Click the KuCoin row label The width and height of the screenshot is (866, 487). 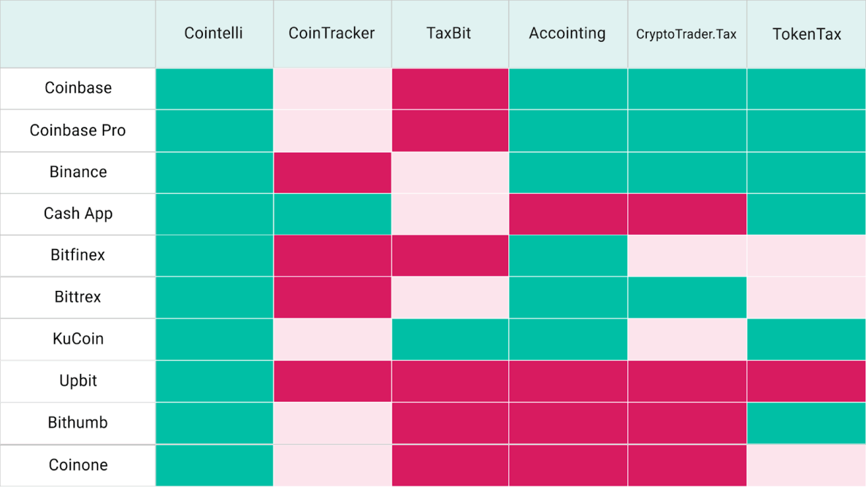pyautogui.click(x=78, y=339)
